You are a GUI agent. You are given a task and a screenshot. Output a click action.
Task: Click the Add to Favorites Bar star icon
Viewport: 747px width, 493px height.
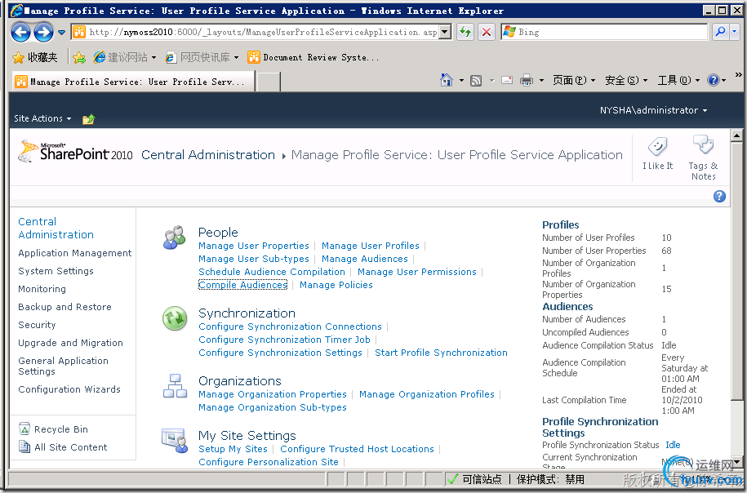click(79, 58)
